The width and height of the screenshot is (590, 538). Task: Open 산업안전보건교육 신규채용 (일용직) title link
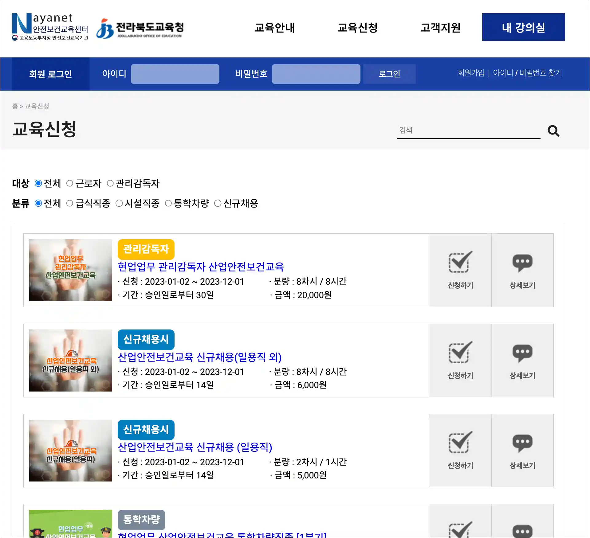click(x=195, y=447)
